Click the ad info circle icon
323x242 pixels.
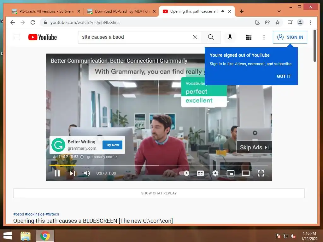[x=82, y=157]
